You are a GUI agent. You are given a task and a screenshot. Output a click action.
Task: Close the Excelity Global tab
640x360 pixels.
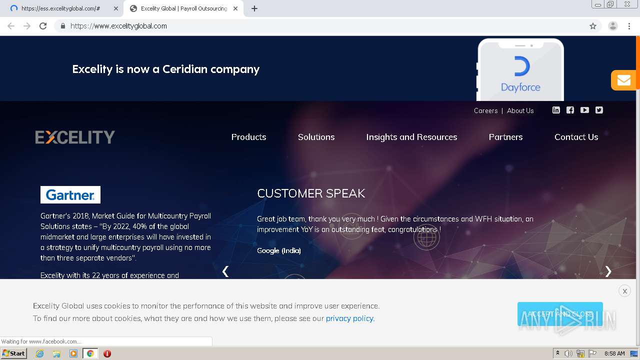coord(235,8)
